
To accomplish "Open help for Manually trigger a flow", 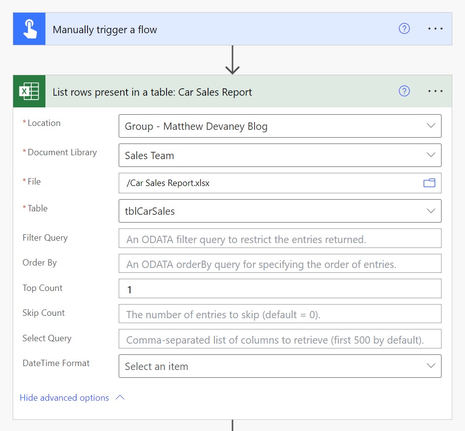I will point(404,29).
